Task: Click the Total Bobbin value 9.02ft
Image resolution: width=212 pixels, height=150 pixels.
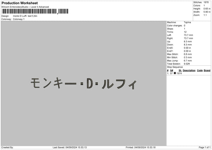Action: pyautogui.click(x=187, y=64)
